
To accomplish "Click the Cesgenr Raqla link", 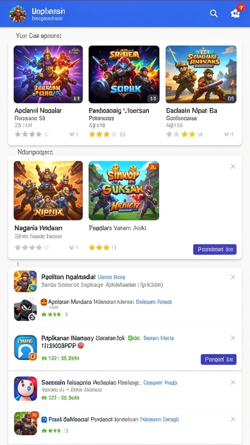I will click(160, 382).
